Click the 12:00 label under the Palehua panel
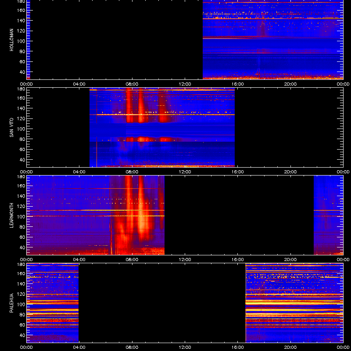351x351 pixels. tap(185, 347)
